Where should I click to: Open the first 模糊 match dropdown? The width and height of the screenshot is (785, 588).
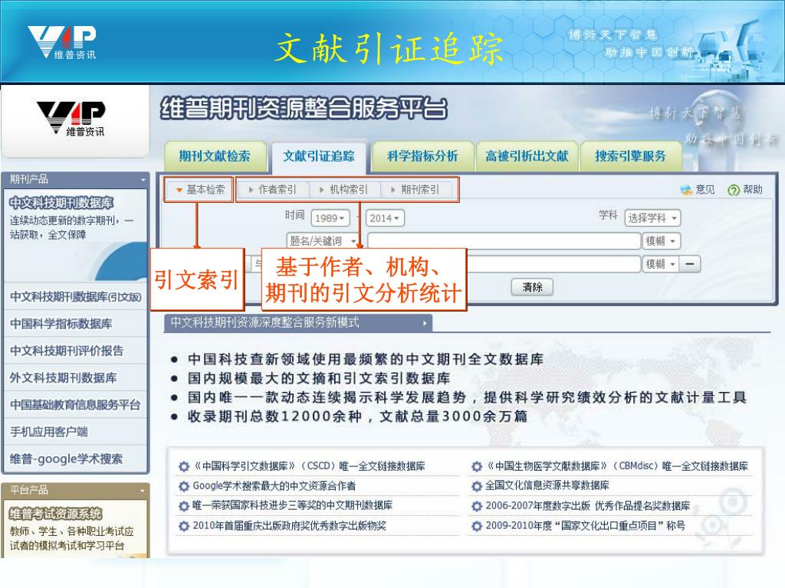661,241
